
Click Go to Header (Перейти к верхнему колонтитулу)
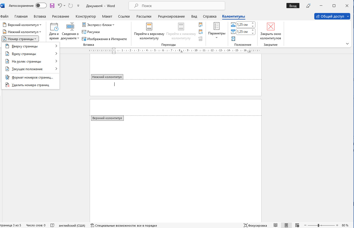(x=149, y=31)
